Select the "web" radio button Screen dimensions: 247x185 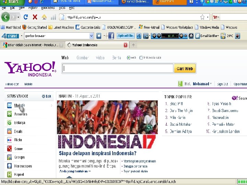pyautogui.click(x=129, y=58)
